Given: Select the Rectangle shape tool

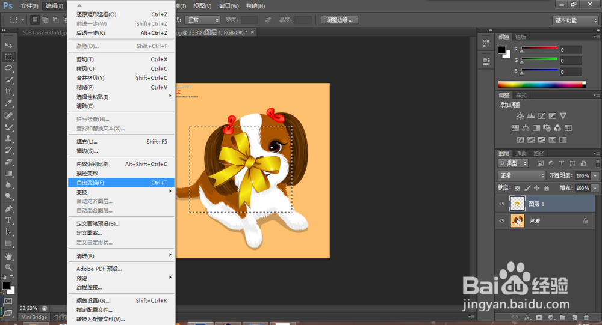Looking at the screenshot, I should [x=8, y=243].
